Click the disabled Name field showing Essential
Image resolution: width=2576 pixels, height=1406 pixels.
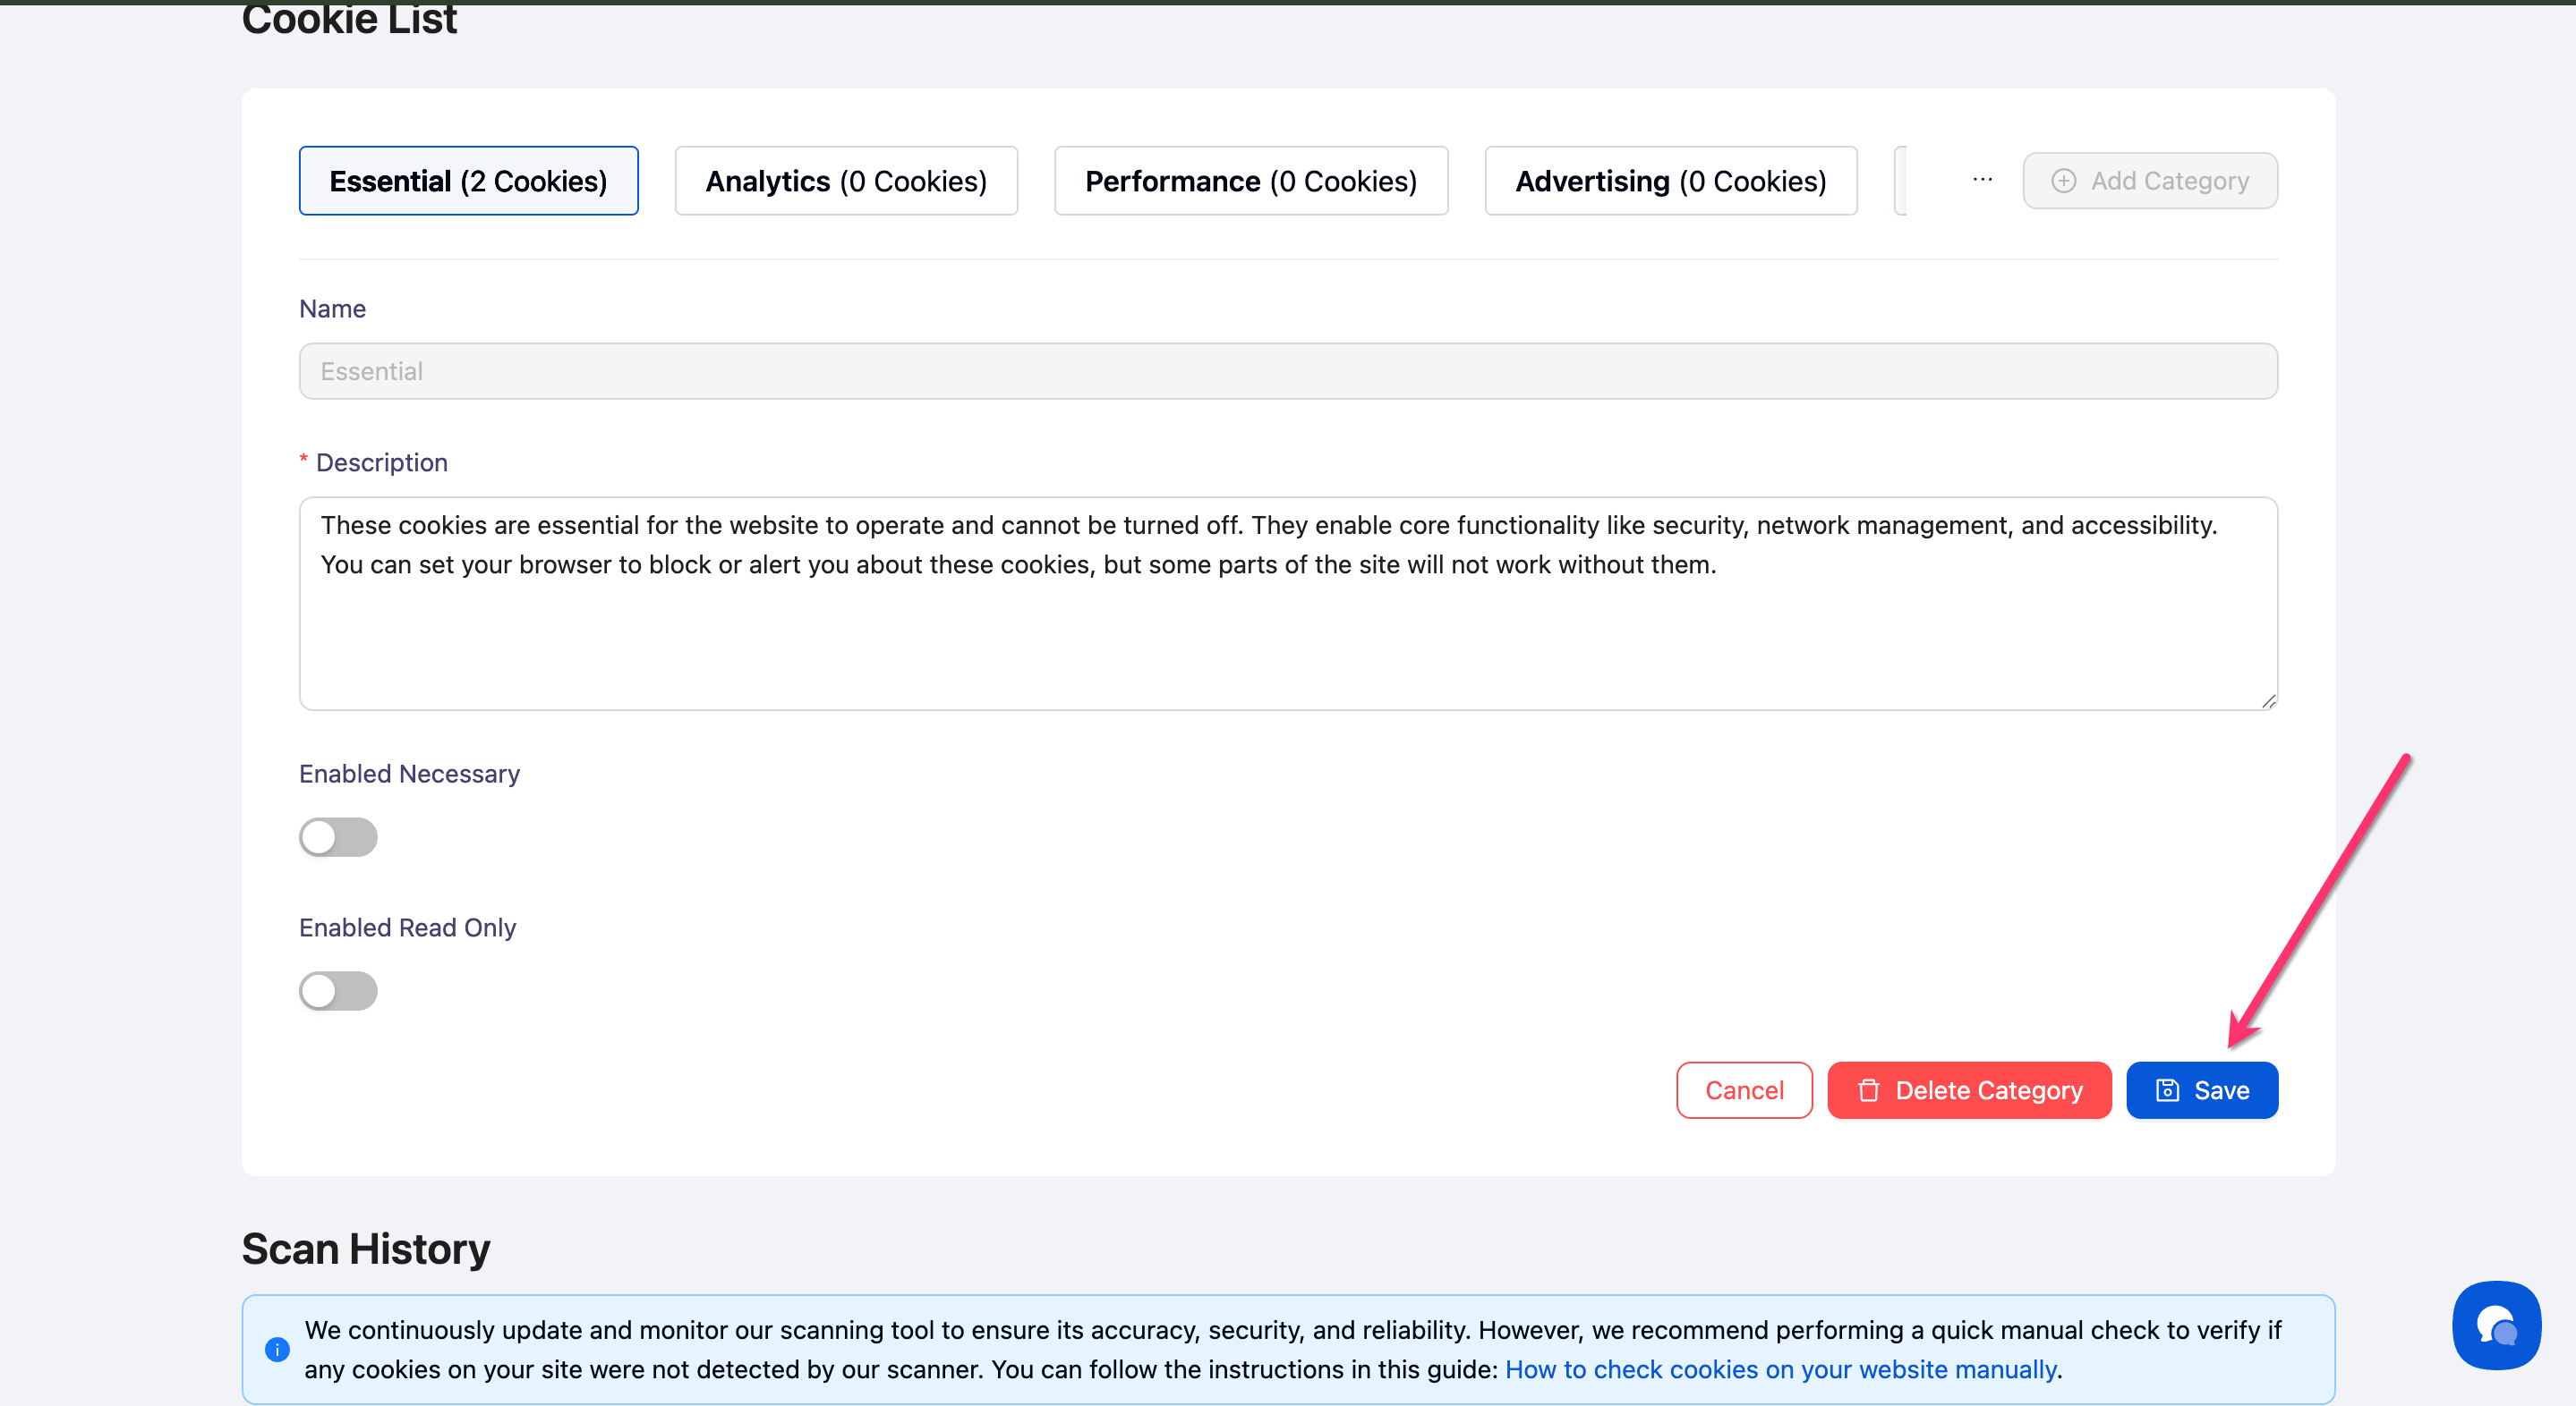click(x=1288, y=372)
